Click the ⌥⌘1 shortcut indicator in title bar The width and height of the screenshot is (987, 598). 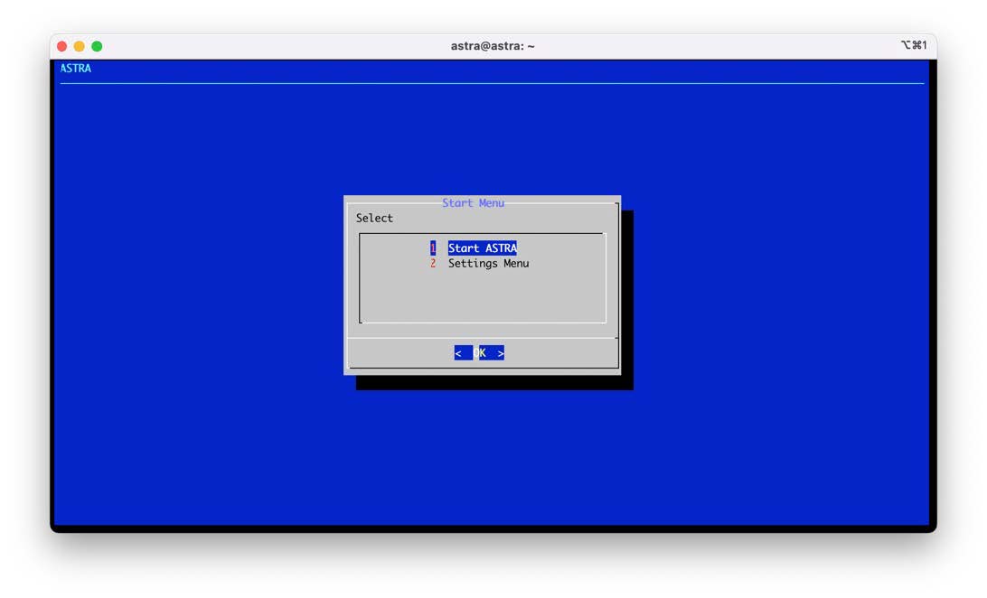[914, 46]
